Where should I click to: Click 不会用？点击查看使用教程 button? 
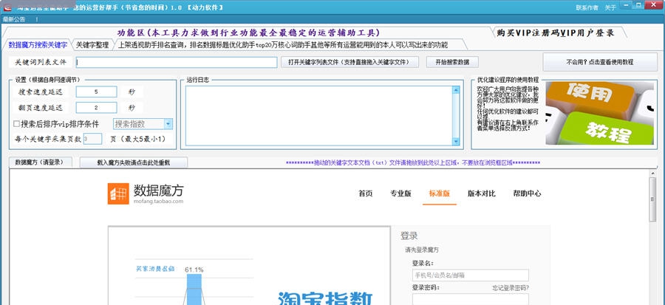pyautogui.click(x=599, y=62)
